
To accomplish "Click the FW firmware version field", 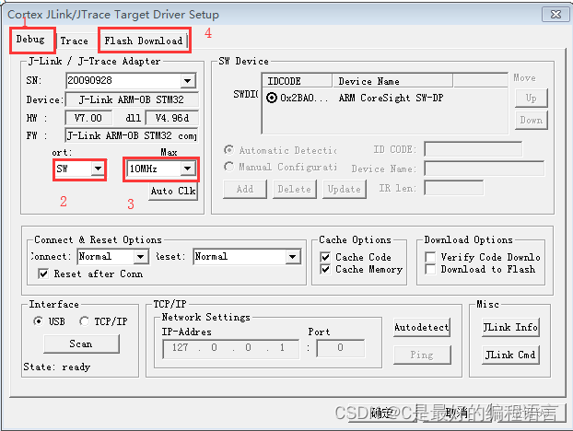I will pyautogui.click(x=132, y=135).
